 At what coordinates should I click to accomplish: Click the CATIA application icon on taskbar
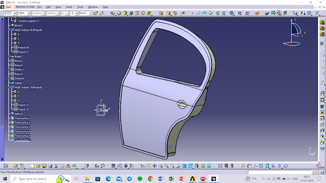[x=213, y=179]
